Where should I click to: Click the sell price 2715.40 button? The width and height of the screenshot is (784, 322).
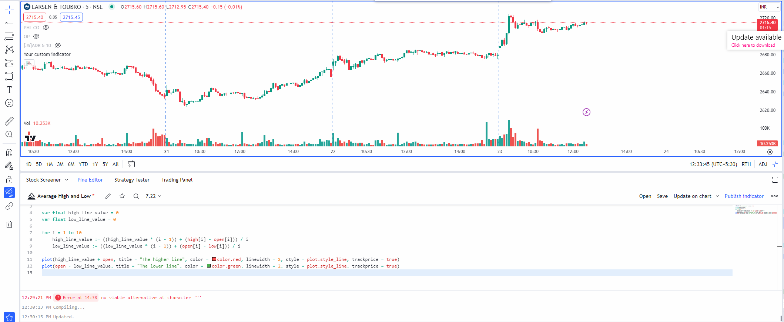(35, 17)
